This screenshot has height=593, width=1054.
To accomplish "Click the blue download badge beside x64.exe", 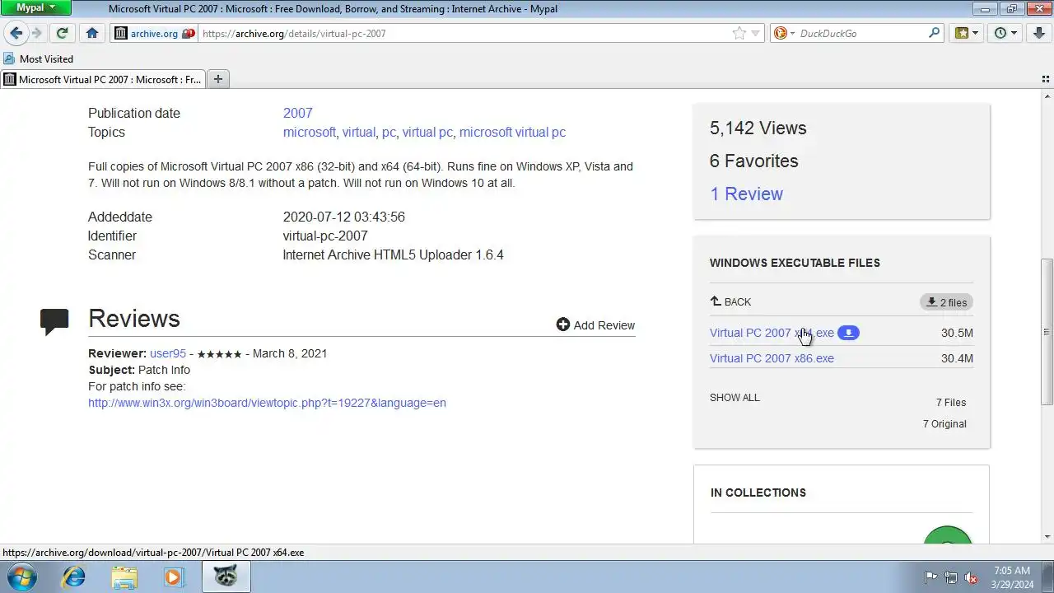I will (848, 333).
